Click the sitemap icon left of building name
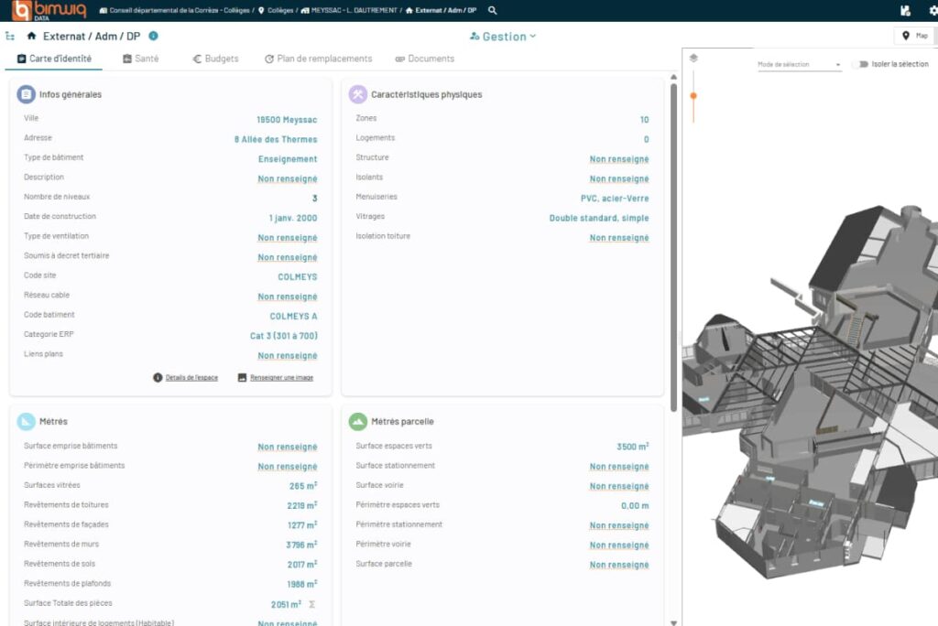Viewport: 938px width, 626px height. pos(12,38)
